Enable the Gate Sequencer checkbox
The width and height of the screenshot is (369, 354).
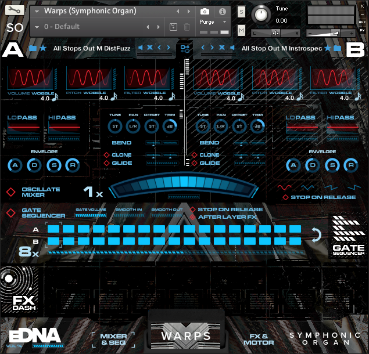11,213
